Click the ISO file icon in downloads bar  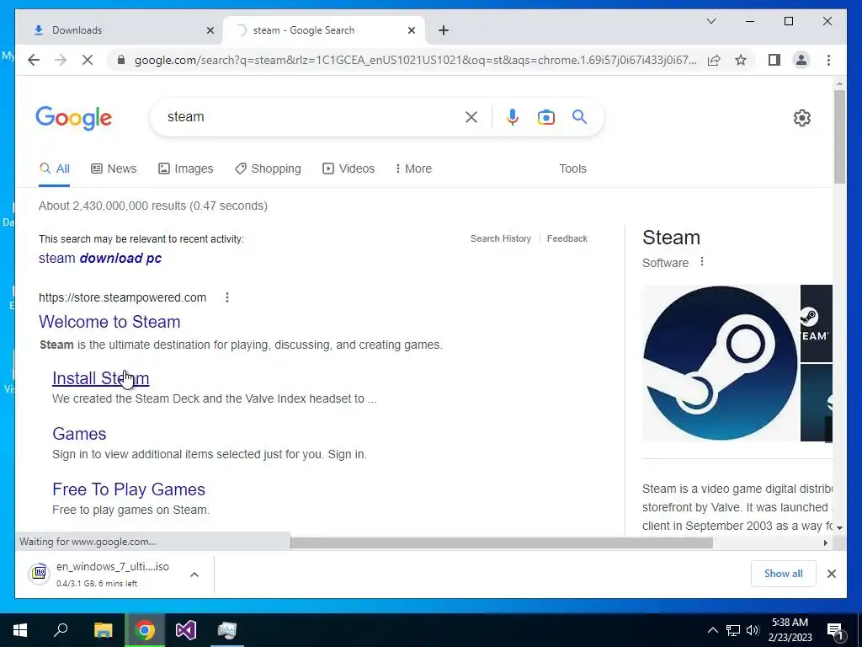(x=39, y=574)
